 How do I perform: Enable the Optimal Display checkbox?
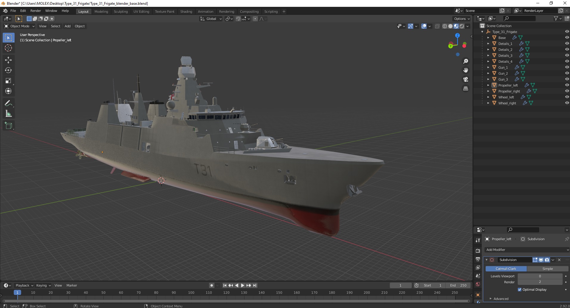click(x=520, y=290)
